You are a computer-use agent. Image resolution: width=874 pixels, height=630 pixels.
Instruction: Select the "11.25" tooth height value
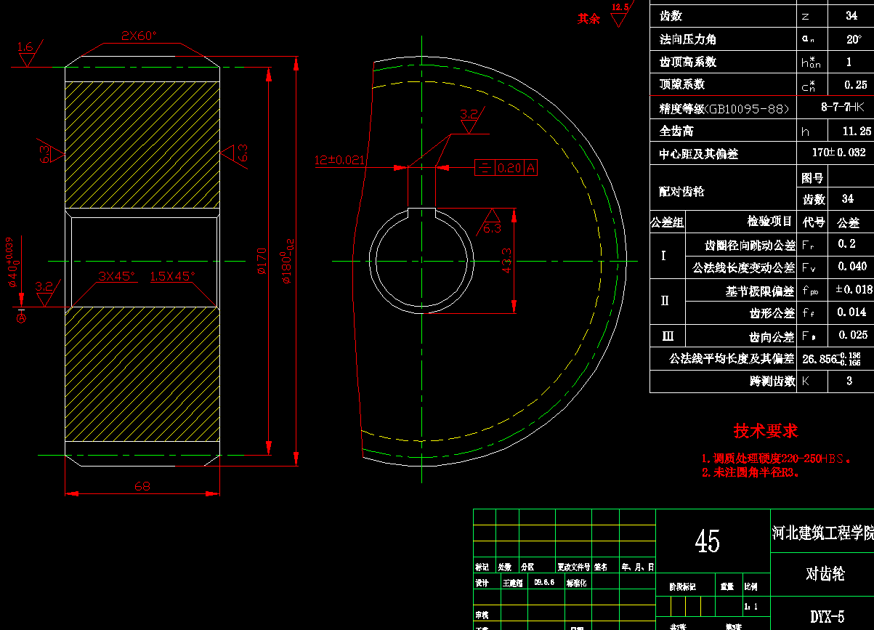click(856, 132)
